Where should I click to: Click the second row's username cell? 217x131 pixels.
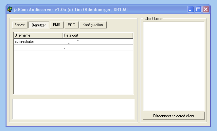(38, 48)
